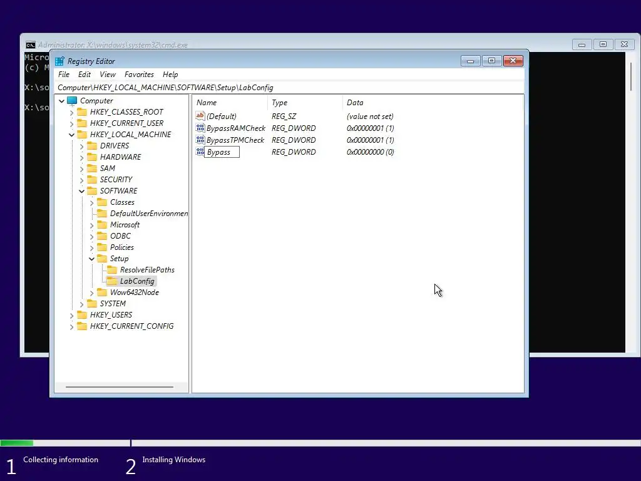
Task: Click the Setup folder icon
Action: [102, 259]
